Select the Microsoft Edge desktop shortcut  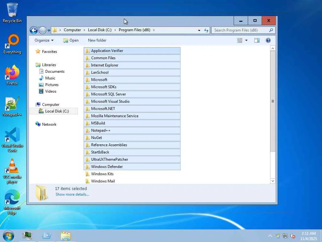pos(12,202)
